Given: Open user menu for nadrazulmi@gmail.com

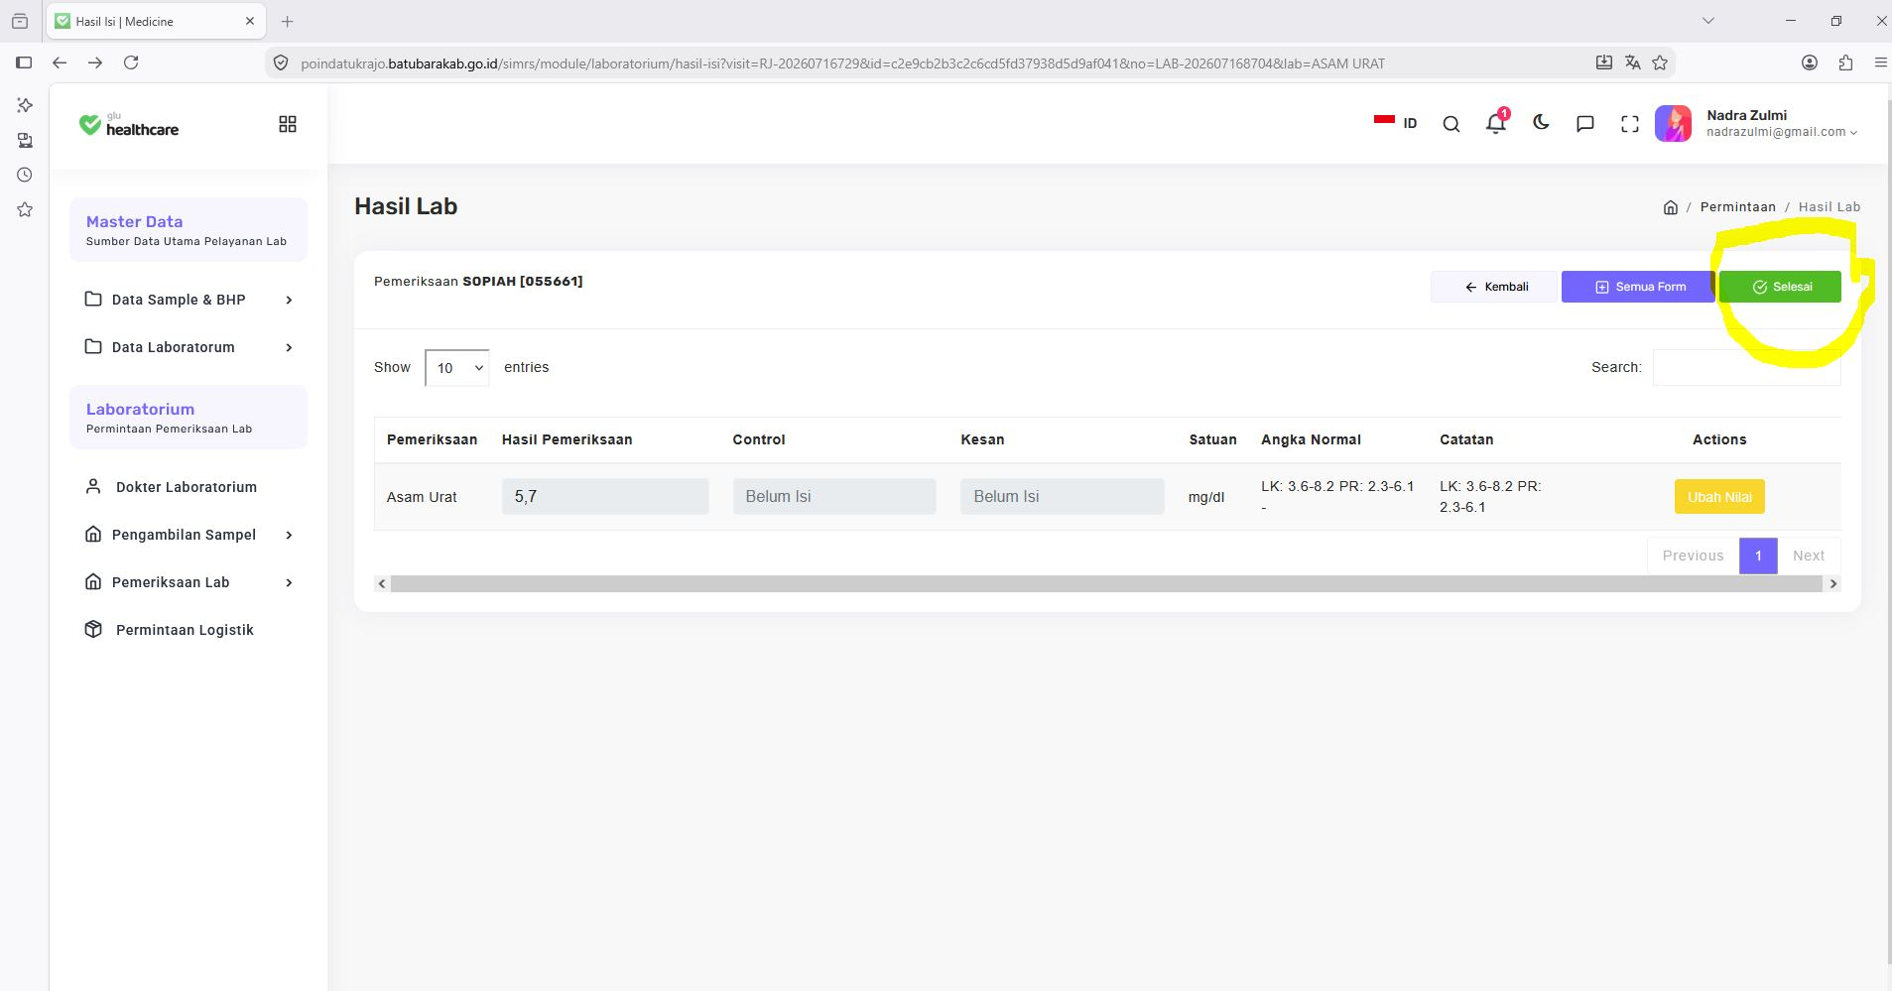Looking at the screenshot, I should [1782, 132].
